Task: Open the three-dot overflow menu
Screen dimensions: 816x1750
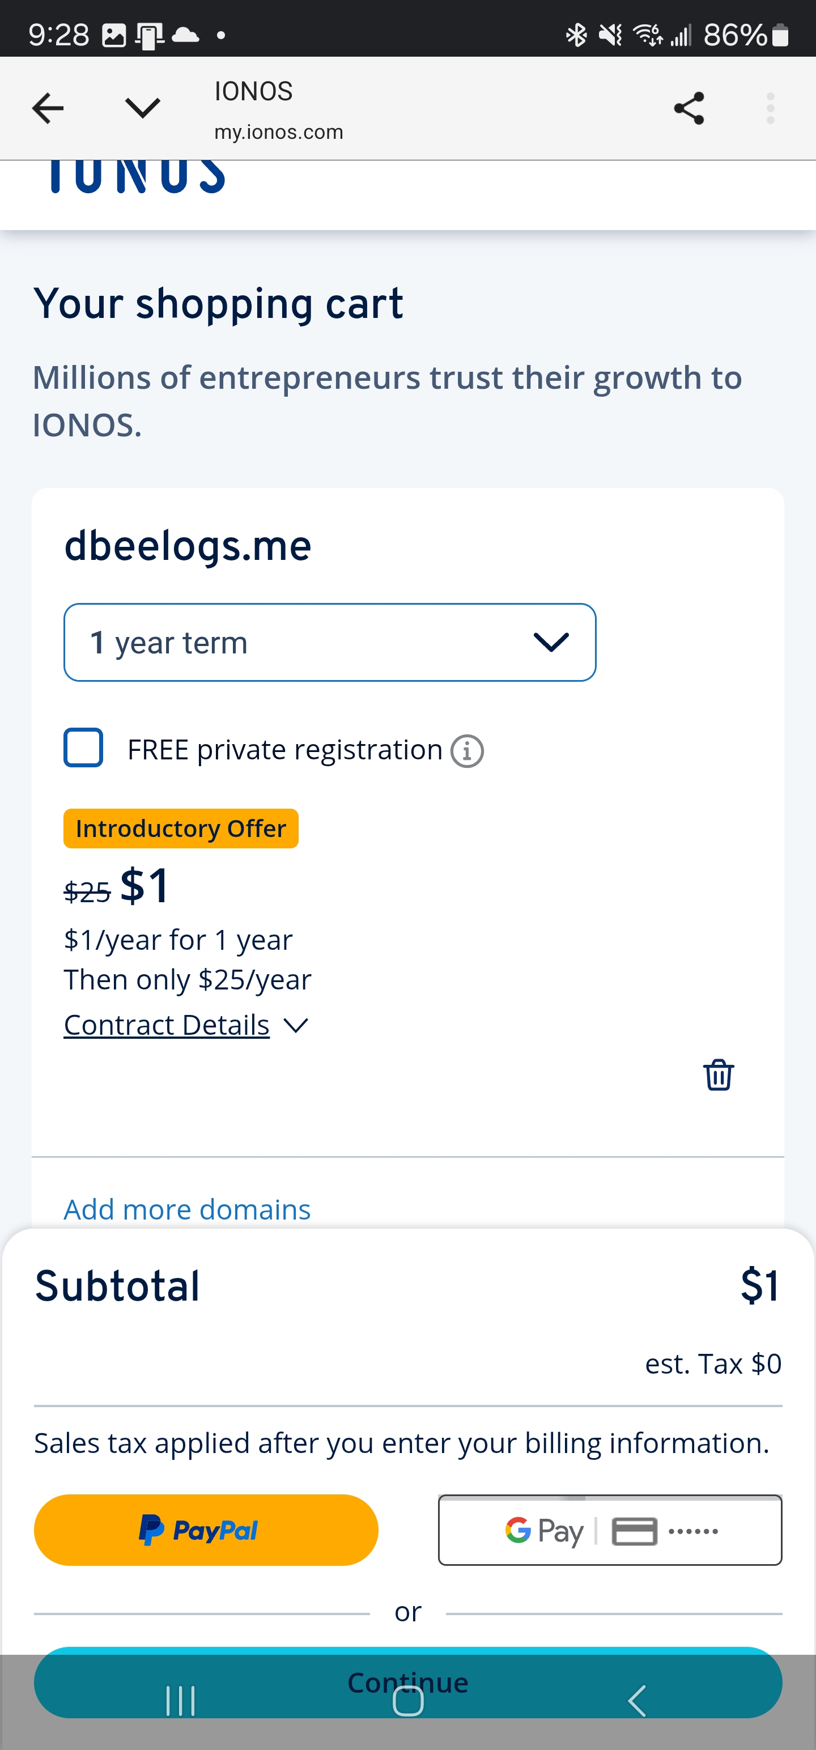Action: [770, 108]
